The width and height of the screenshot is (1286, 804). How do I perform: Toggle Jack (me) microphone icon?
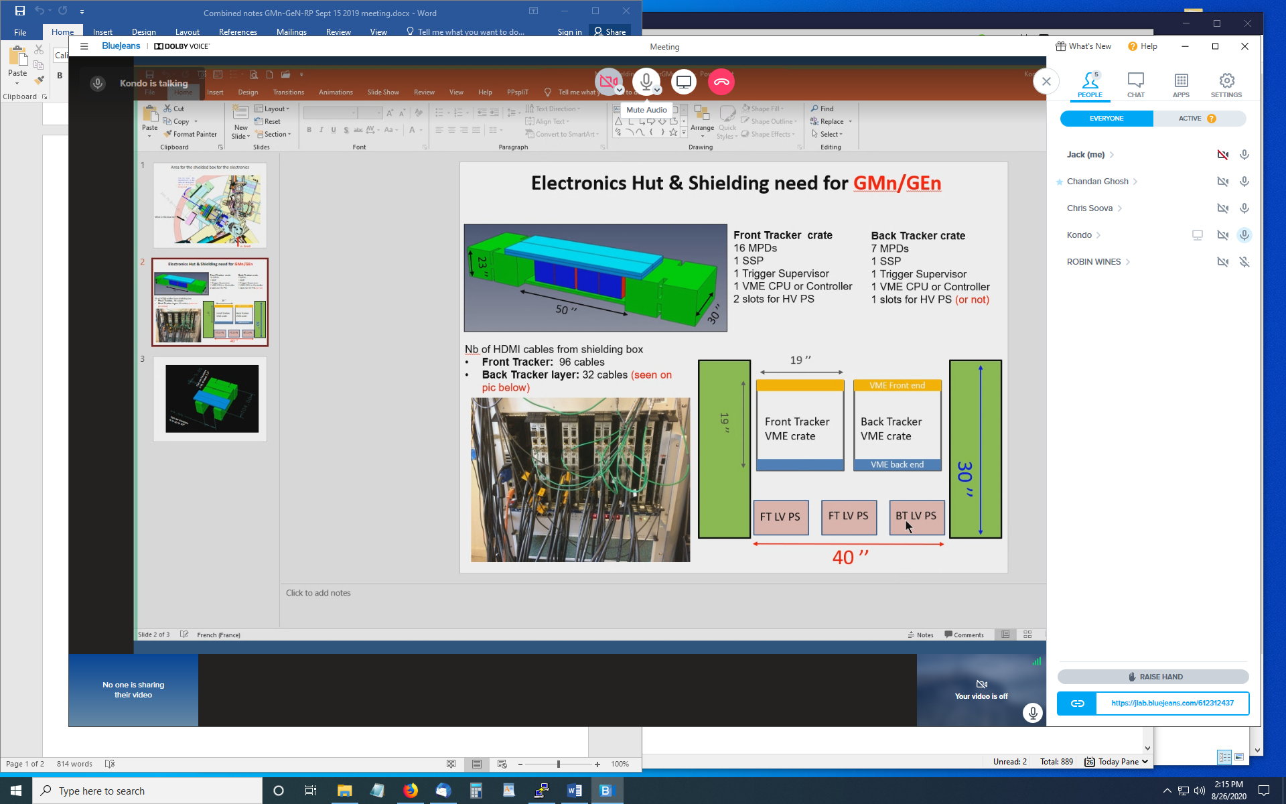pyautogui.click(x=1244, y=155)
